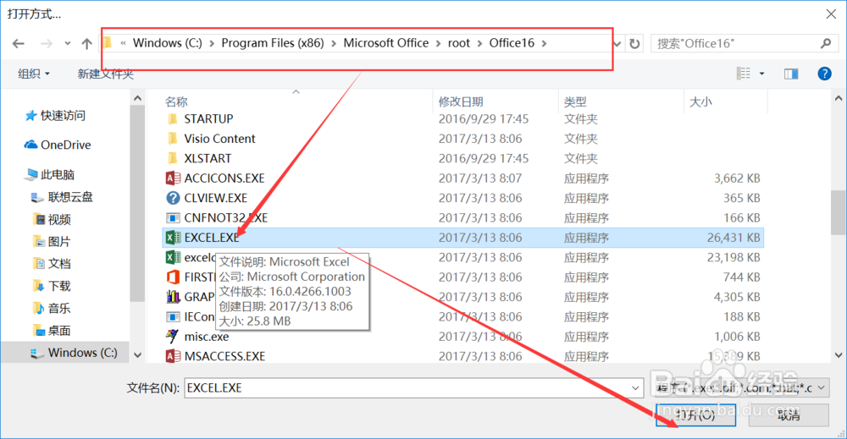Select 快速访问 in navigation pane
Image resolution: width=847 pixels, height=439 pixels.
(55, 115)
